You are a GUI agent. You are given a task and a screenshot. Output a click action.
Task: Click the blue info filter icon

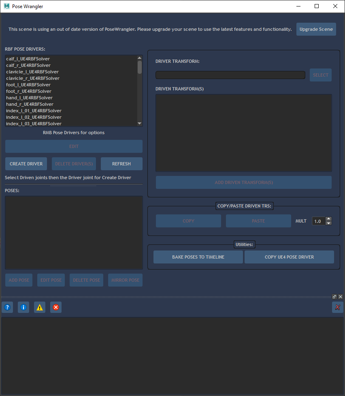tap(23, 307)
